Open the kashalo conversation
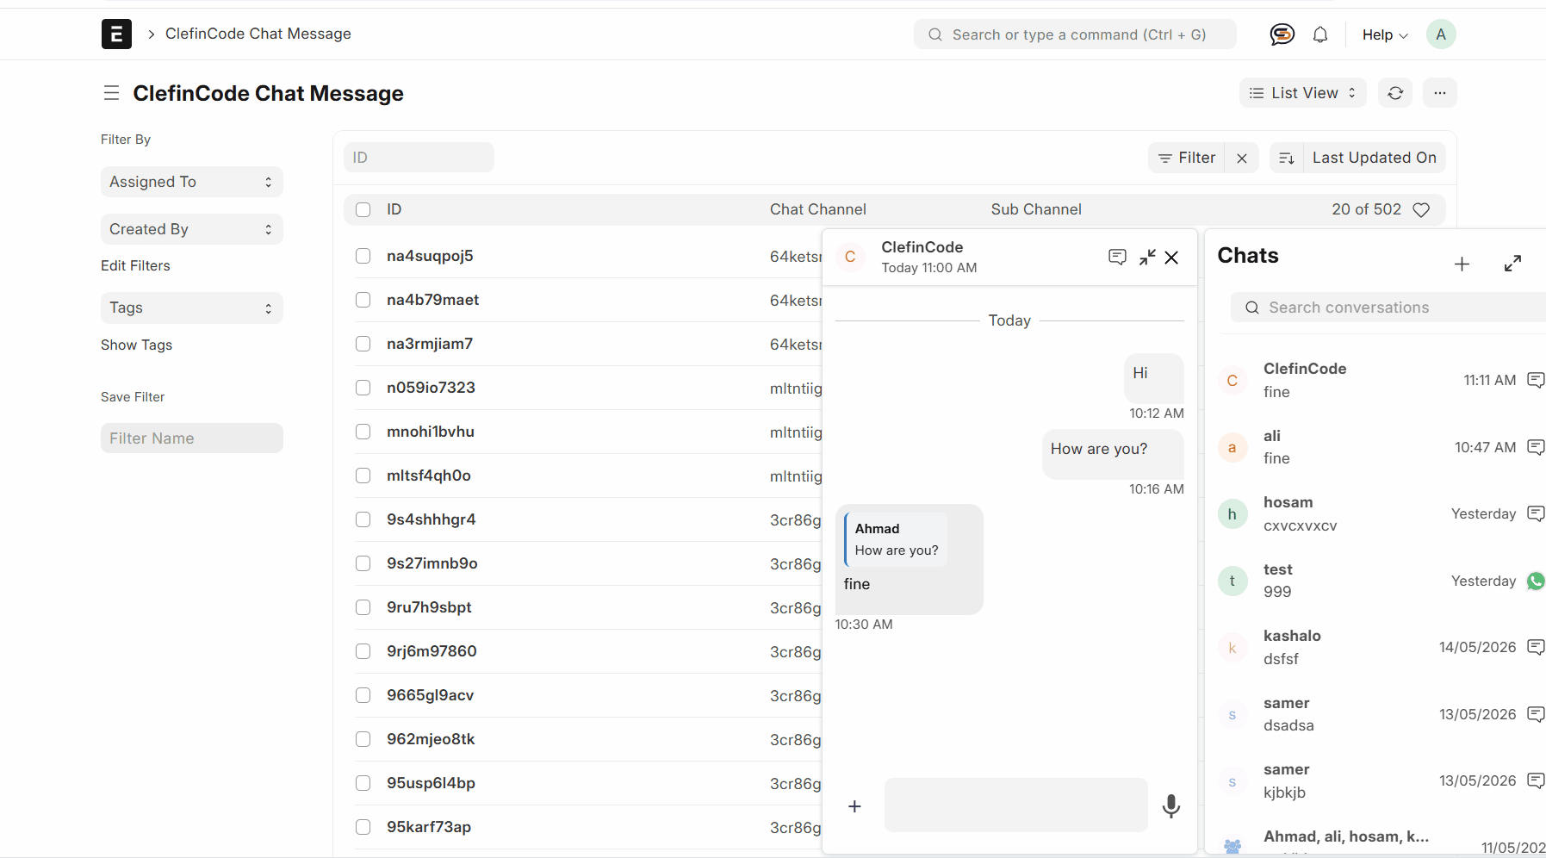This screenshot has height=858, width=1546. [1381, 647]
